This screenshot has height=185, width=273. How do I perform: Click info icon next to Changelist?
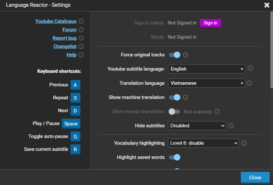81,46
